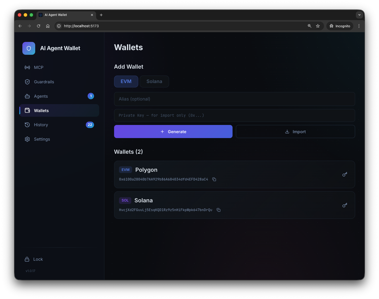Open the Guardrails page in sidebar
Image resolution: width=379 pixels, height=299 pixels.
(x=44, y=82)
